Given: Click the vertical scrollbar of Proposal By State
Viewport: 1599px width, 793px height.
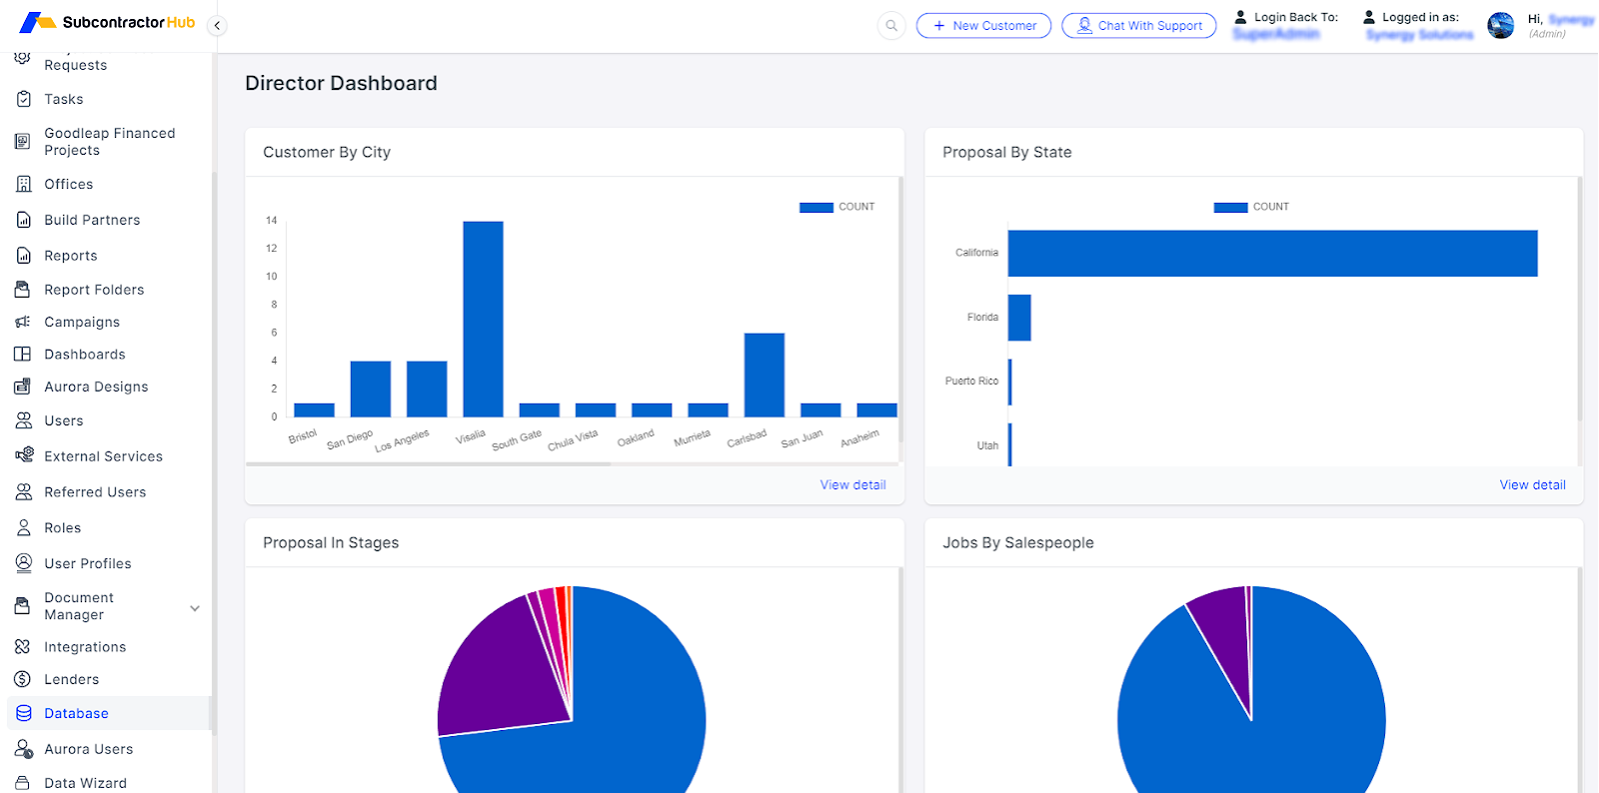Looking at the screenshot, I should tap(1580, 300).
